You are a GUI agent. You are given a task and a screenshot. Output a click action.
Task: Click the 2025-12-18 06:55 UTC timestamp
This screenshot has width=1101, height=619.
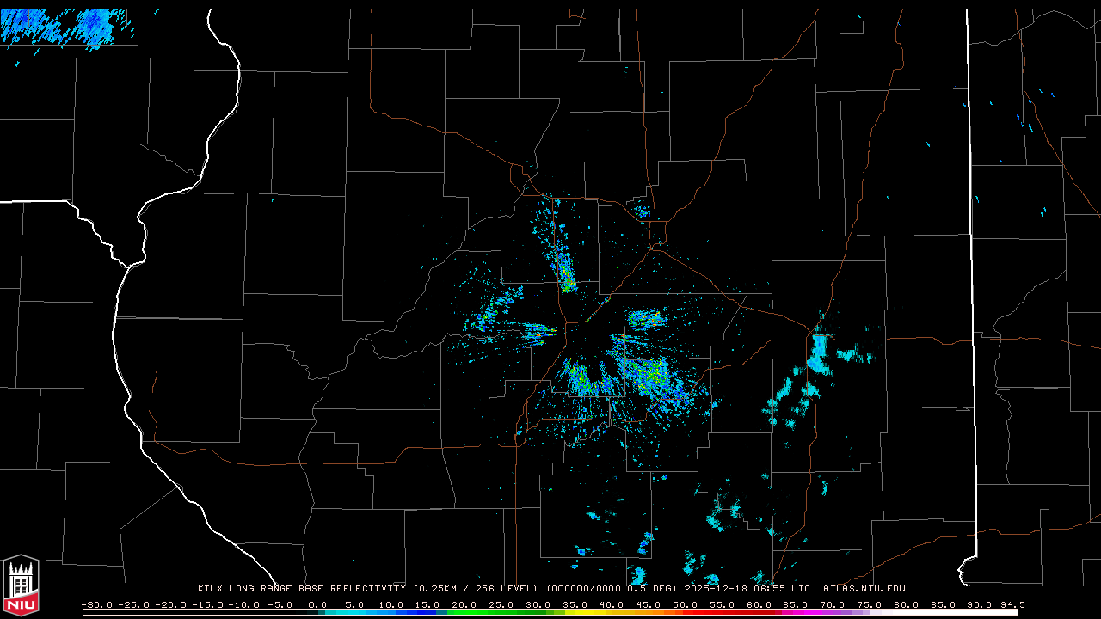[747, 589]
